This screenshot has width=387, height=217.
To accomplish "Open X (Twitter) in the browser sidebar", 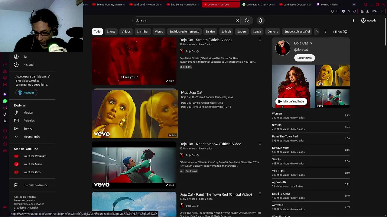I will (5, 121).
